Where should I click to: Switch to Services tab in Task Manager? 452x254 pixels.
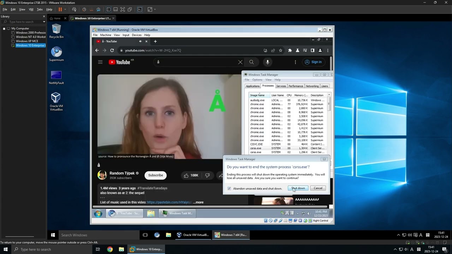[281, 86]
